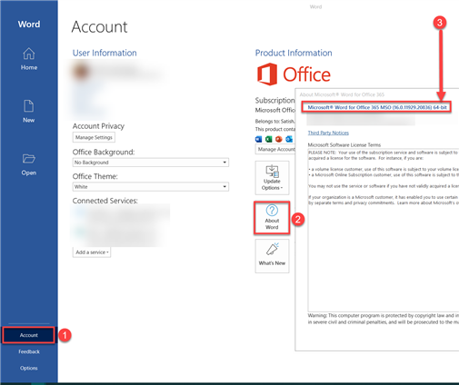The width and height of the screenshot is (459, 385).
Task: Click the About Word button
Action: [x=272, y=218]
